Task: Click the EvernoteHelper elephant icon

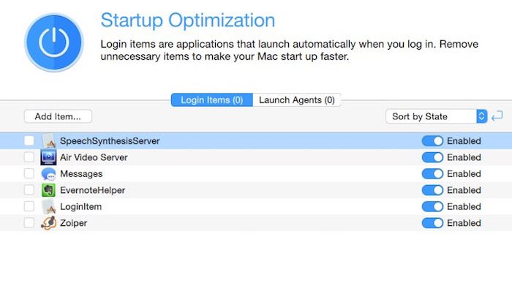Action: click(49, 190)
